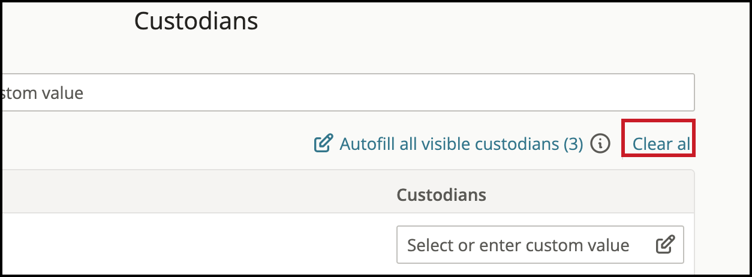Screen dimensions: 752x277
Task: Click the Clear all link
Action: 660,144
